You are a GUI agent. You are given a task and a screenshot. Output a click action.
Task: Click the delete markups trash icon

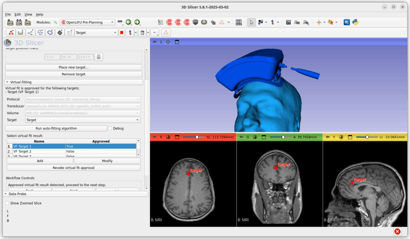click(x=142, y=33)
